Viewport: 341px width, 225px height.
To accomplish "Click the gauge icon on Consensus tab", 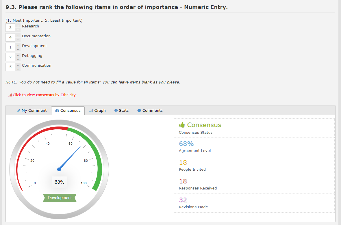I will tap(57, 111).
